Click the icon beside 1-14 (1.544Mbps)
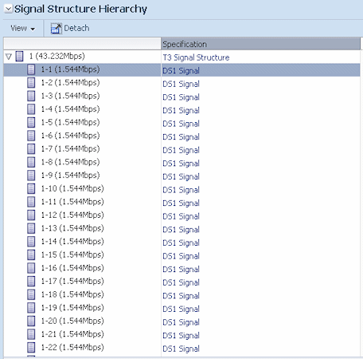 pos(31,242)
